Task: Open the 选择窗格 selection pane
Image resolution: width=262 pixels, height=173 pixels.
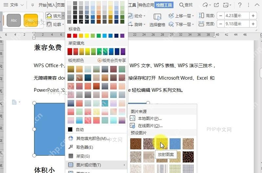Action: pos(157,20)
